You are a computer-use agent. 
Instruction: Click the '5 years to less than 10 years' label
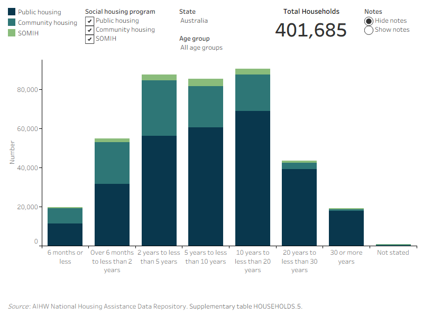(206, 257)
